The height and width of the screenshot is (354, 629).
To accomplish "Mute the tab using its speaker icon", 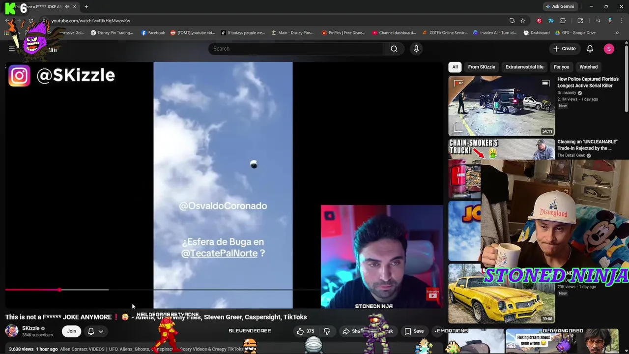I will tap(67, 6).
